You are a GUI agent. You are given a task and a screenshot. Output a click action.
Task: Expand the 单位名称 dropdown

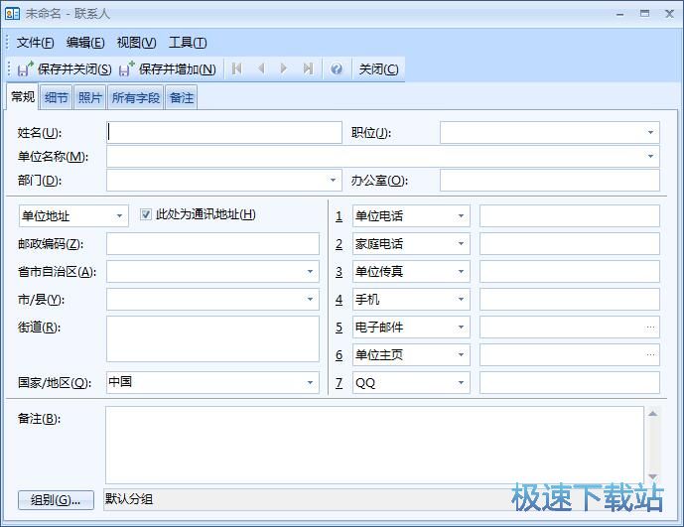tap(650, 156)
